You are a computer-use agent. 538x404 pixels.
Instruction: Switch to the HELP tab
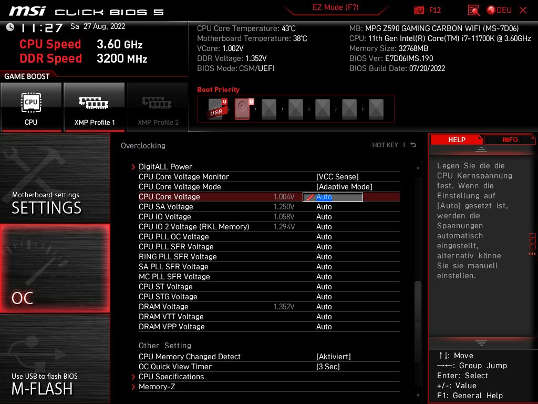457,140
